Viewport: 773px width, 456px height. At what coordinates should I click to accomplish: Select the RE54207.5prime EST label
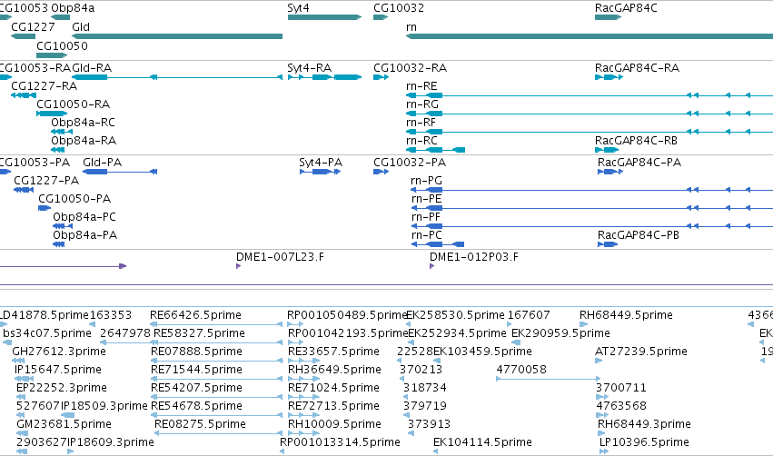pyautogui.click(x=196, y=388)
